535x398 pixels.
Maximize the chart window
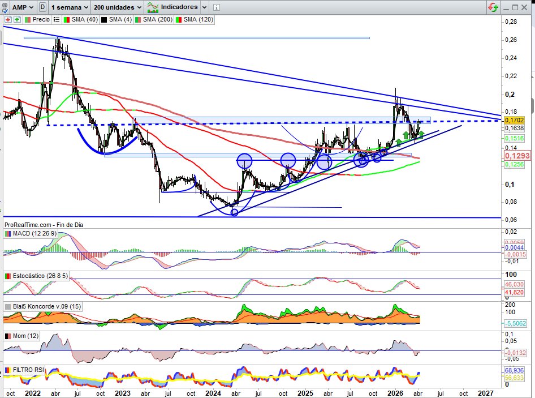(x=515, y=7)
